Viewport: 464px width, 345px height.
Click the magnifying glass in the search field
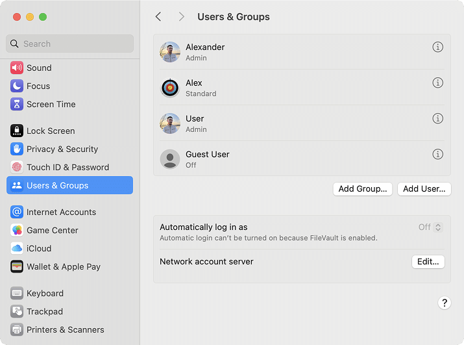14,44
